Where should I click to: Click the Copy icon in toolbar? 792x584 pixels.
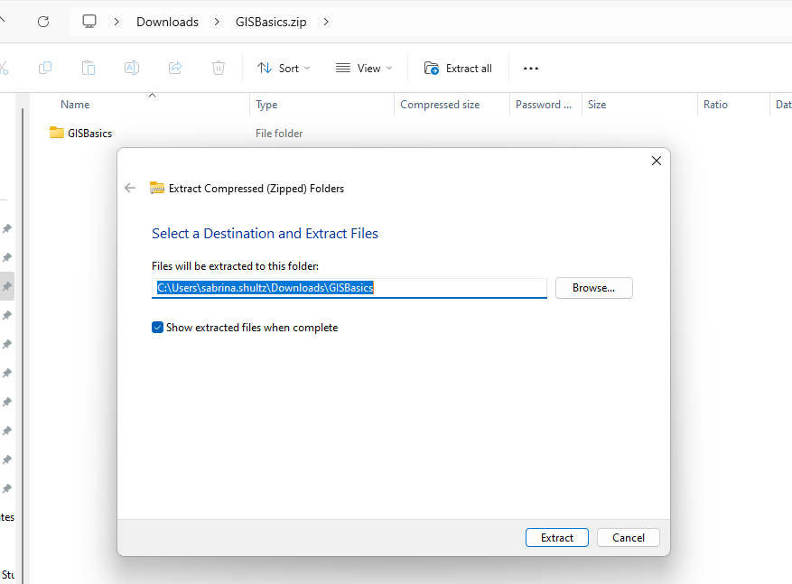45,68
